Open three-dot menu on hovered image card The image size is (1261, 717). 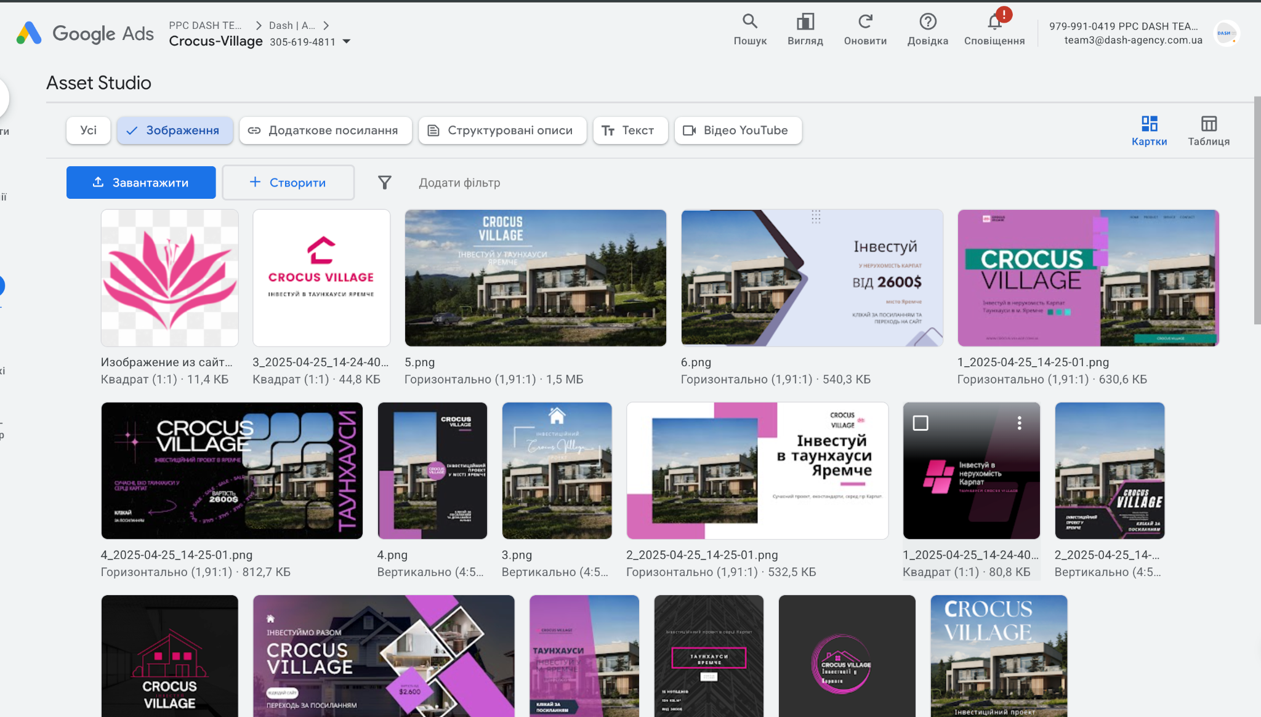point(1020,423)
